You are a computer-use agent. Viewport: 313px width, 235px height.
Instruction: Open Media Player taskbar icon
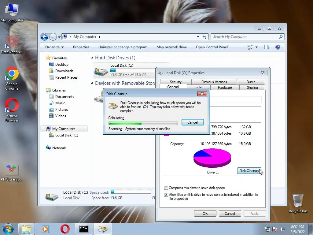[45, 229]
